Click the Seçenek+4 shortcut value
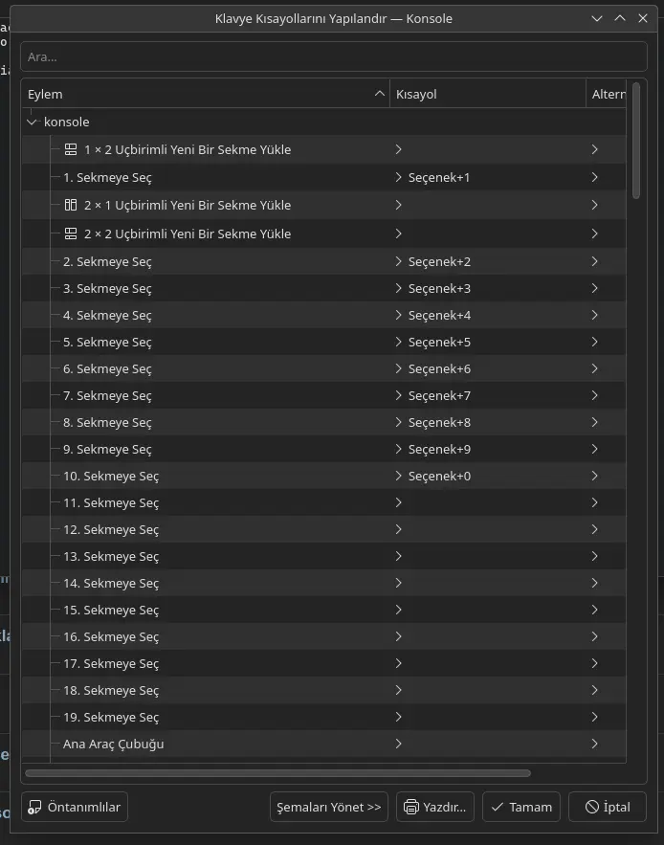This screenshot has width=664, height=845. pyautogui.click(x=439, y=315)
